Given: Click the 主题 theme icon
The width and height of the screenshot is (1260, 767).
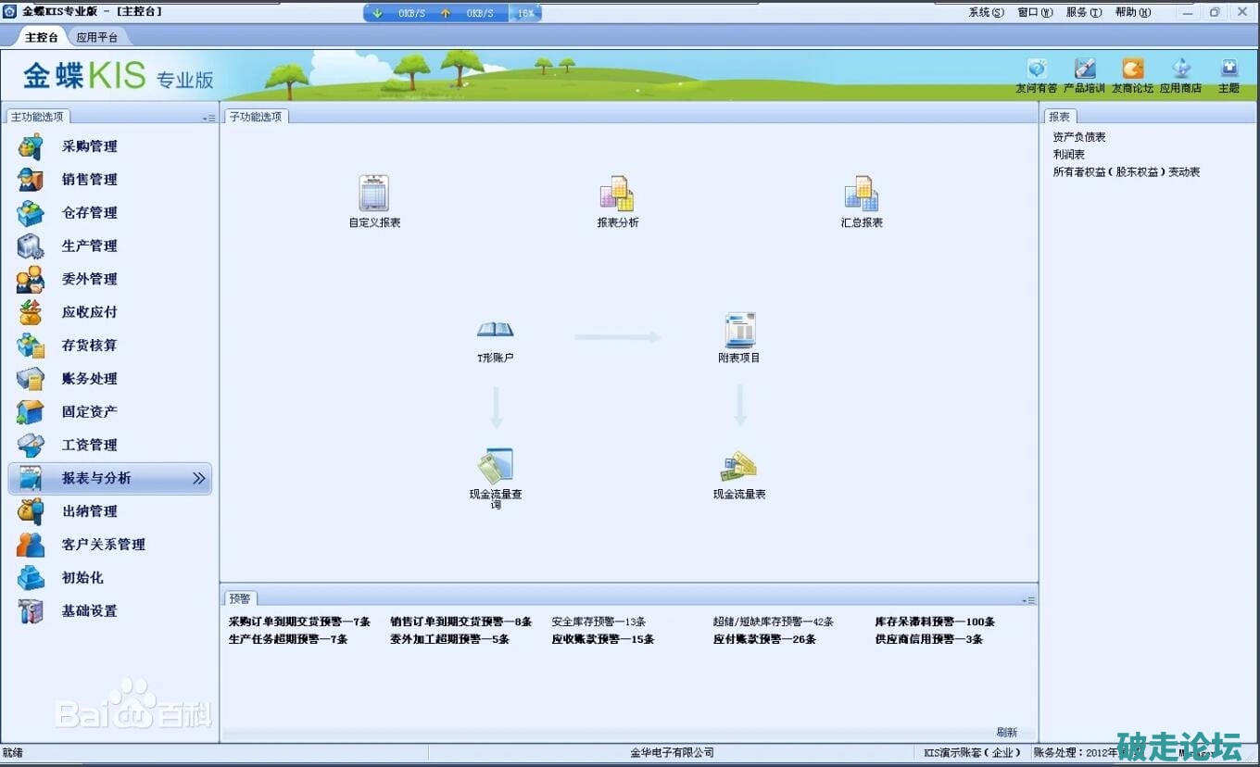Looking at the screenshot, I should (x=1228, y=69).
